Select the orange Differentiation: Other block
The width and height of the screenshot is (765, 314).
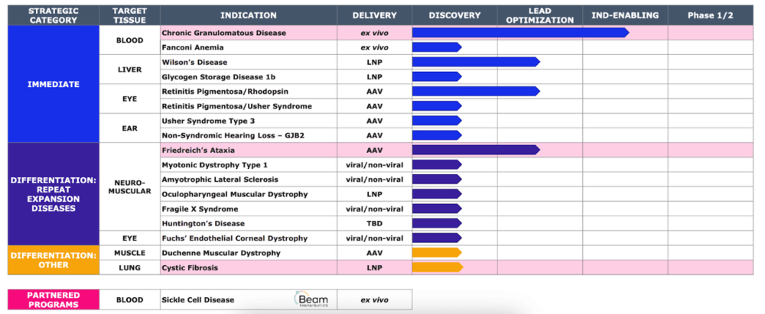point(54,261)
